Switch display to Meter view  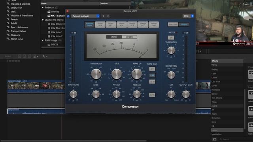tap(114, 37)
